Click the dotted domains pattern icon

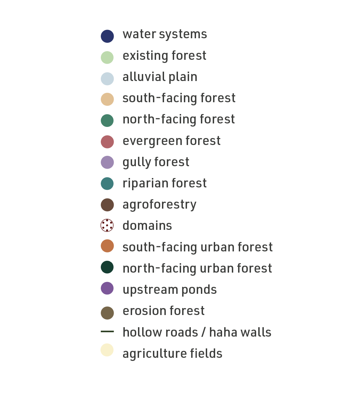tap(107, 225)
